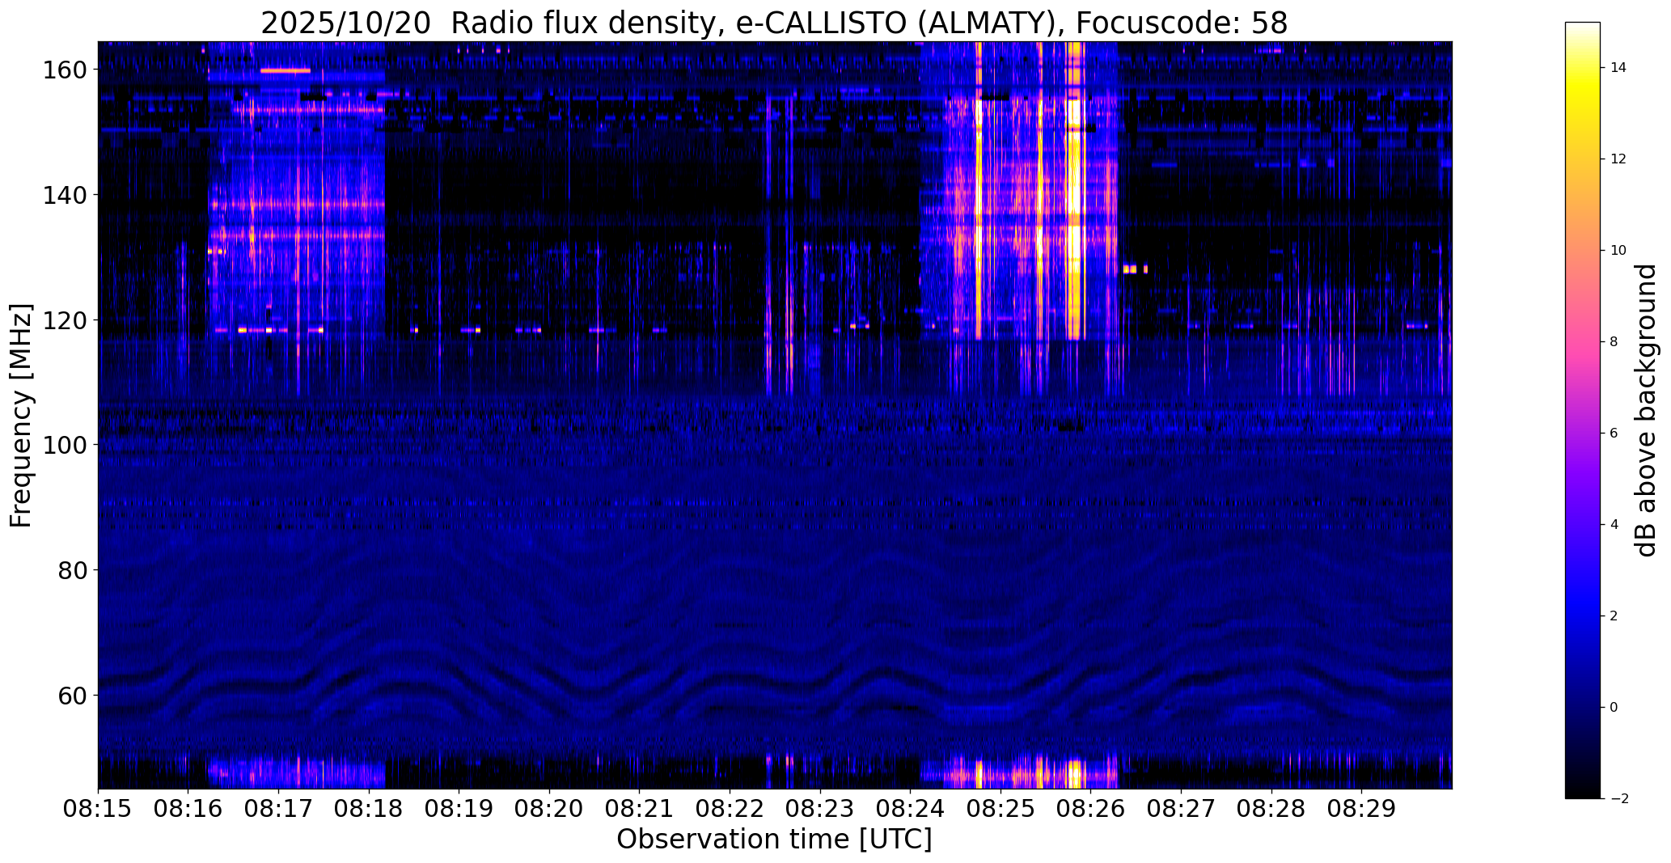Click the colorbar gradient strip
This screenshot has height=863, width=1671.
(1582, 410)
